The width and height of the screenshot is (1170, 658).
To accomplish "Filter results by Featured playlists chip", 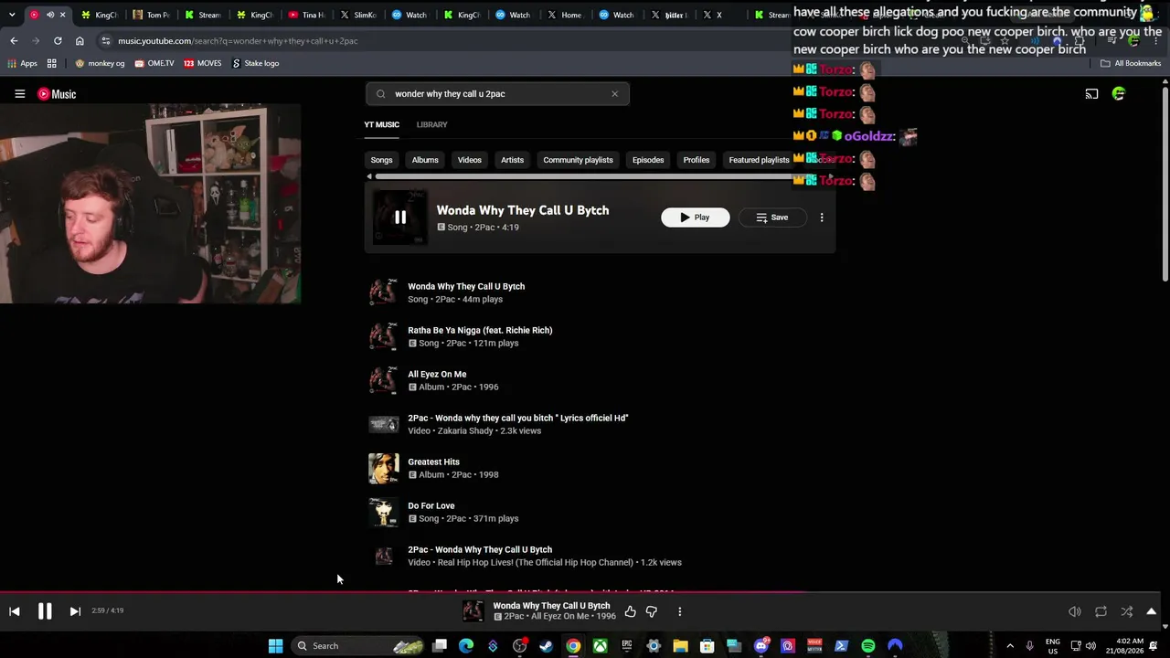I will pos(759,160).
